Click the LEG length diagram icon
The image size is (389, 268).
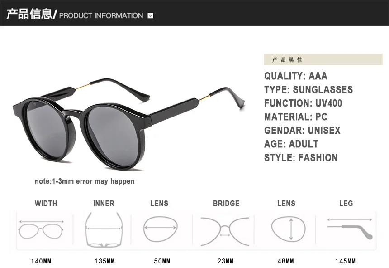tap(350, 229)
